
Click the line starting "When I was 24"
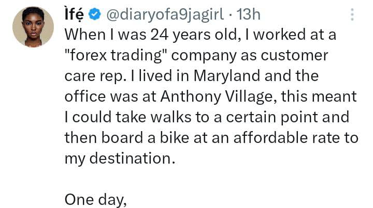(x=201, y=36)
